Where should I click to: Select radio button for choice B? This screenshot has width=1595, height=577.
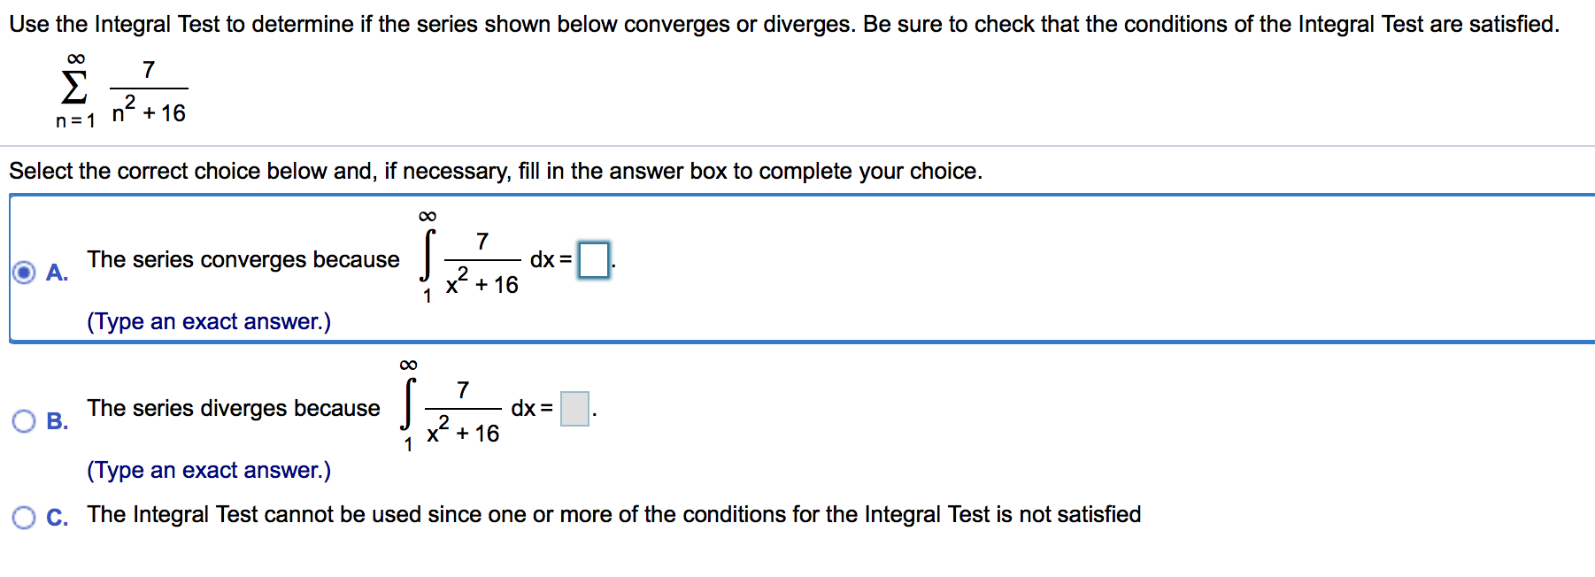[25, 421]
